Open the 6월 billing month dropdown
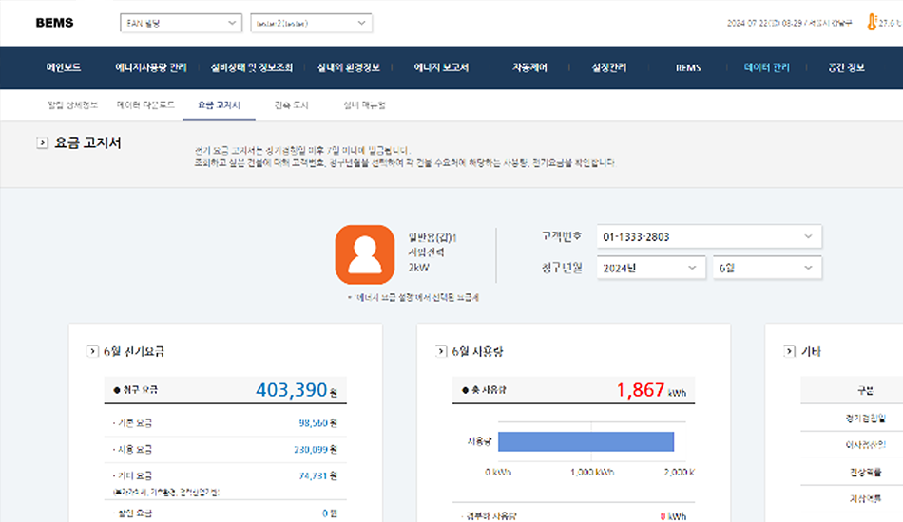The image size is (903, 522). (x=766, y=268)
